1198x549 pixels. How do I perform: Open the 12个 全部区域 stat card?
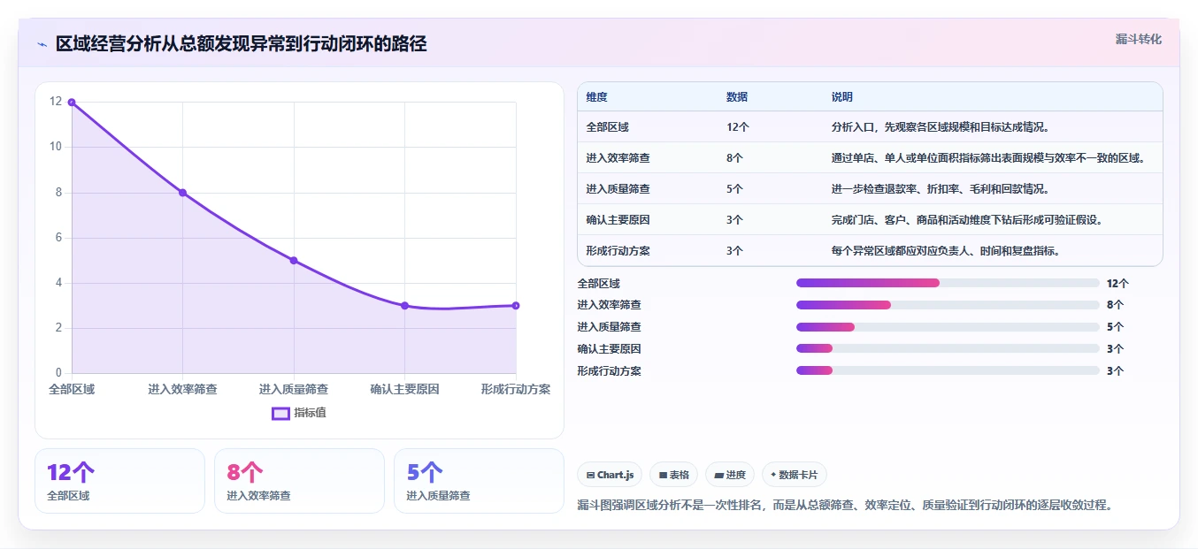point(119,481)
